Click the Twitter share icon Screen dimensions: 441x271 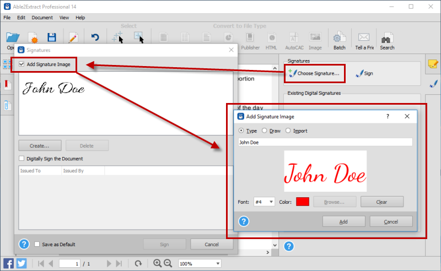click(21, 264)
